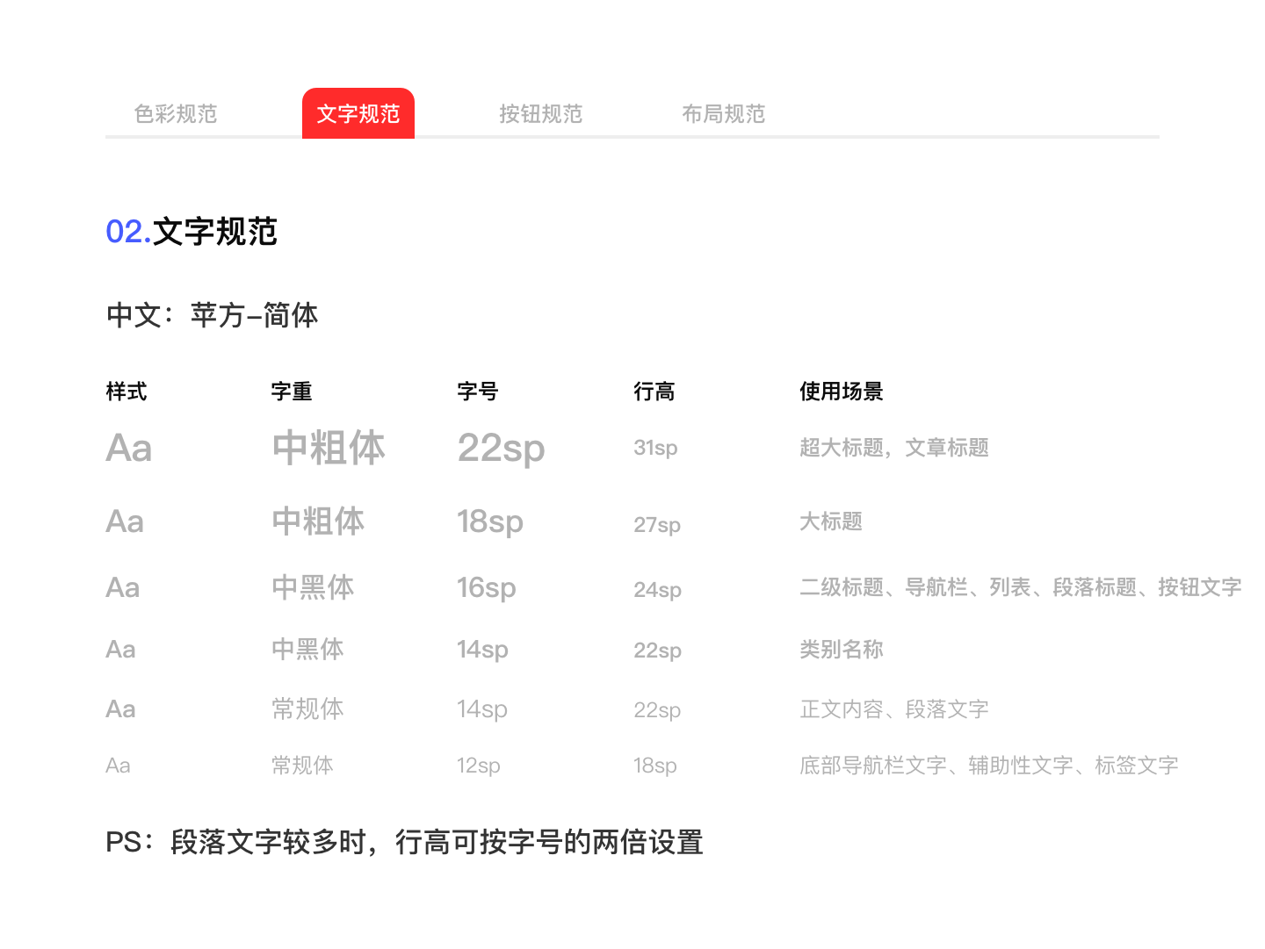The height and width of the screenshot is (949, 1265).
Task: Click the 22sp value in 字号 column
Action: coord(501,449)
